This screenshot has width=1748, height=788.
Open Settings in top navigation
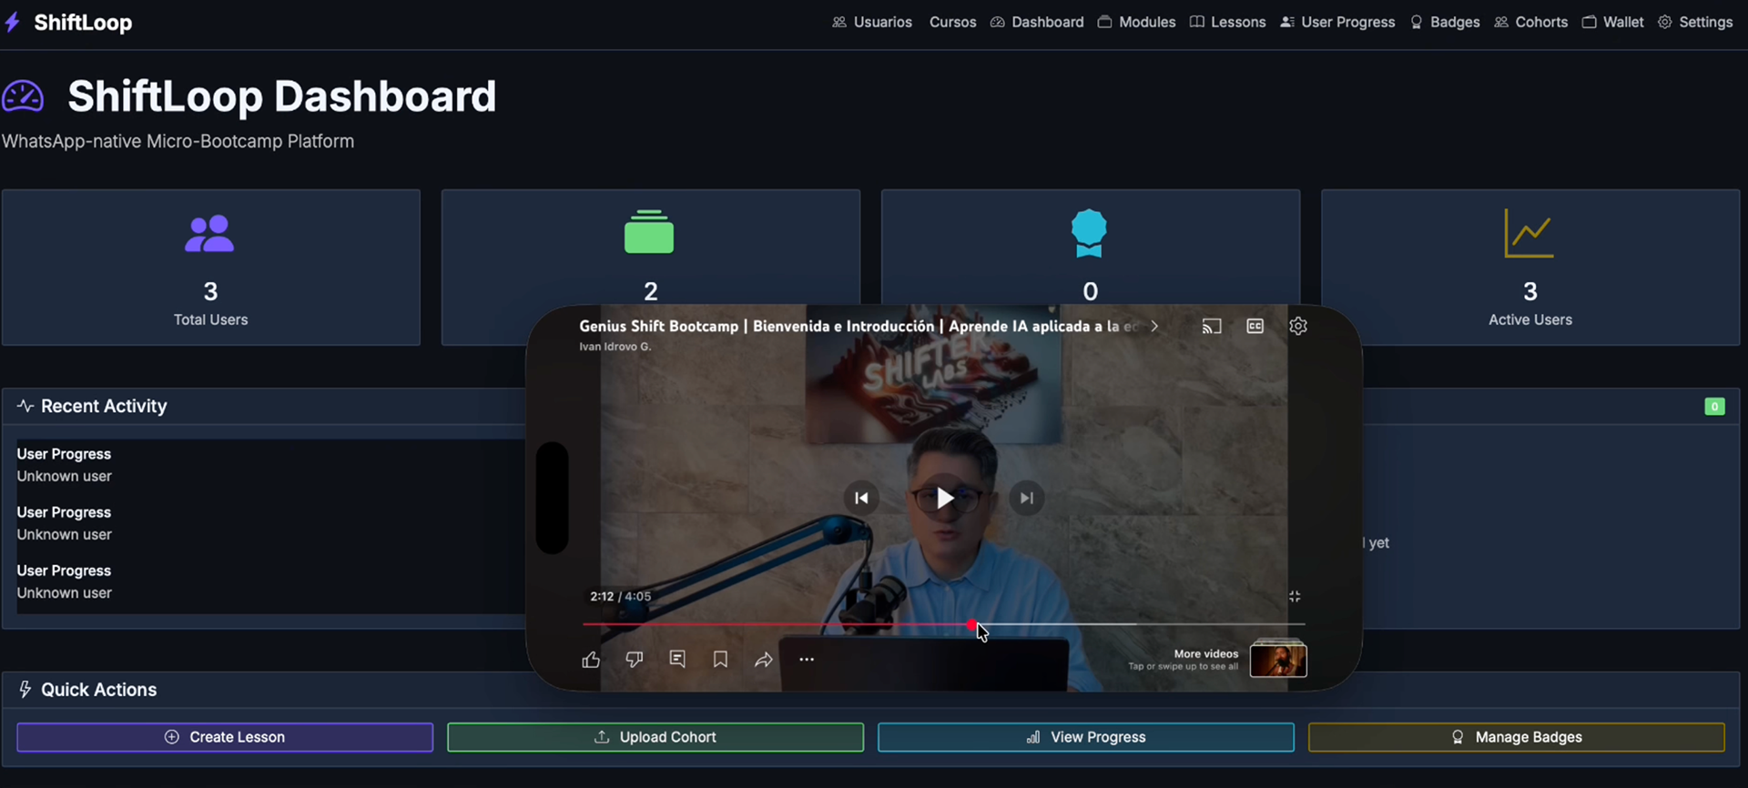(x=1695, y=22)
